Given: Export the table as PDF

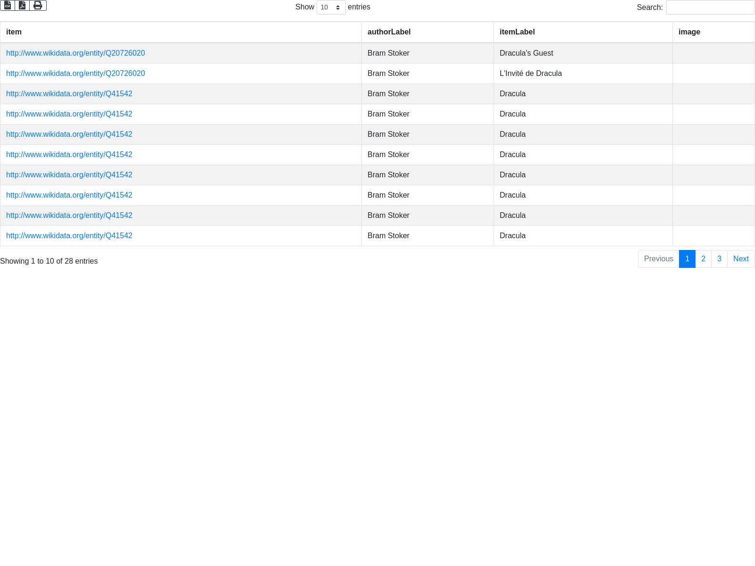Looking at the screenshot, I should [x=22, y=5].
